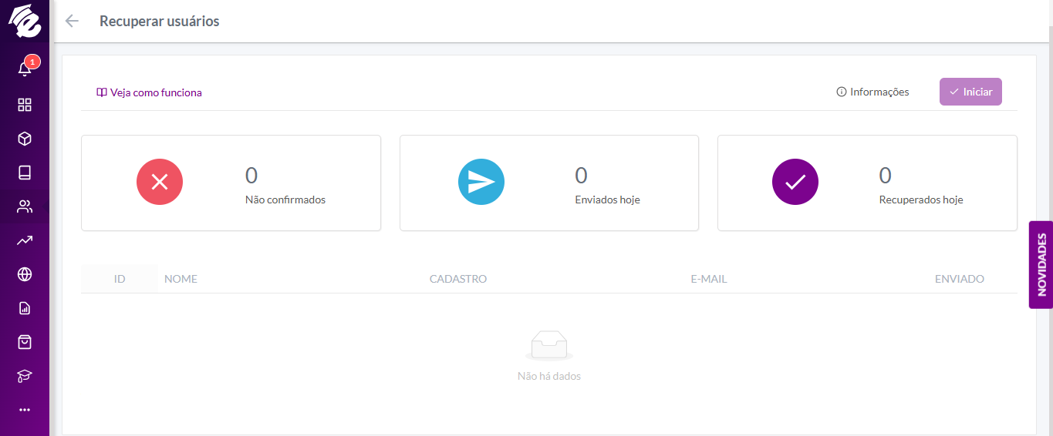Open the report file icon in sidebar
This screenshot has height=436, width=1053.
[25, 308]
